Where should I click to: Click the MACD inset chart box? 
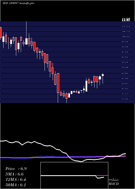click(74, 175)
